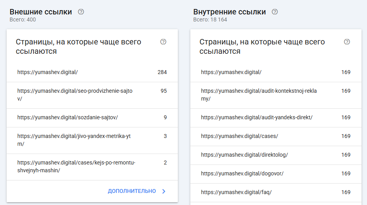The height and width of the screenshot is (205, 367).
Task: Open the faq/ internal link row
Action: click(276, 193)
